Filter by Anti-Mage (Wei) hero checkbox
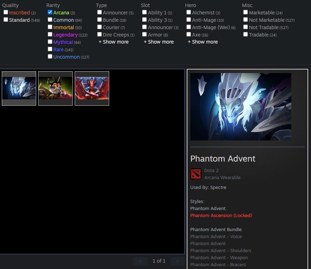Viewport: 311px width, 269px height. pos(188,27)
